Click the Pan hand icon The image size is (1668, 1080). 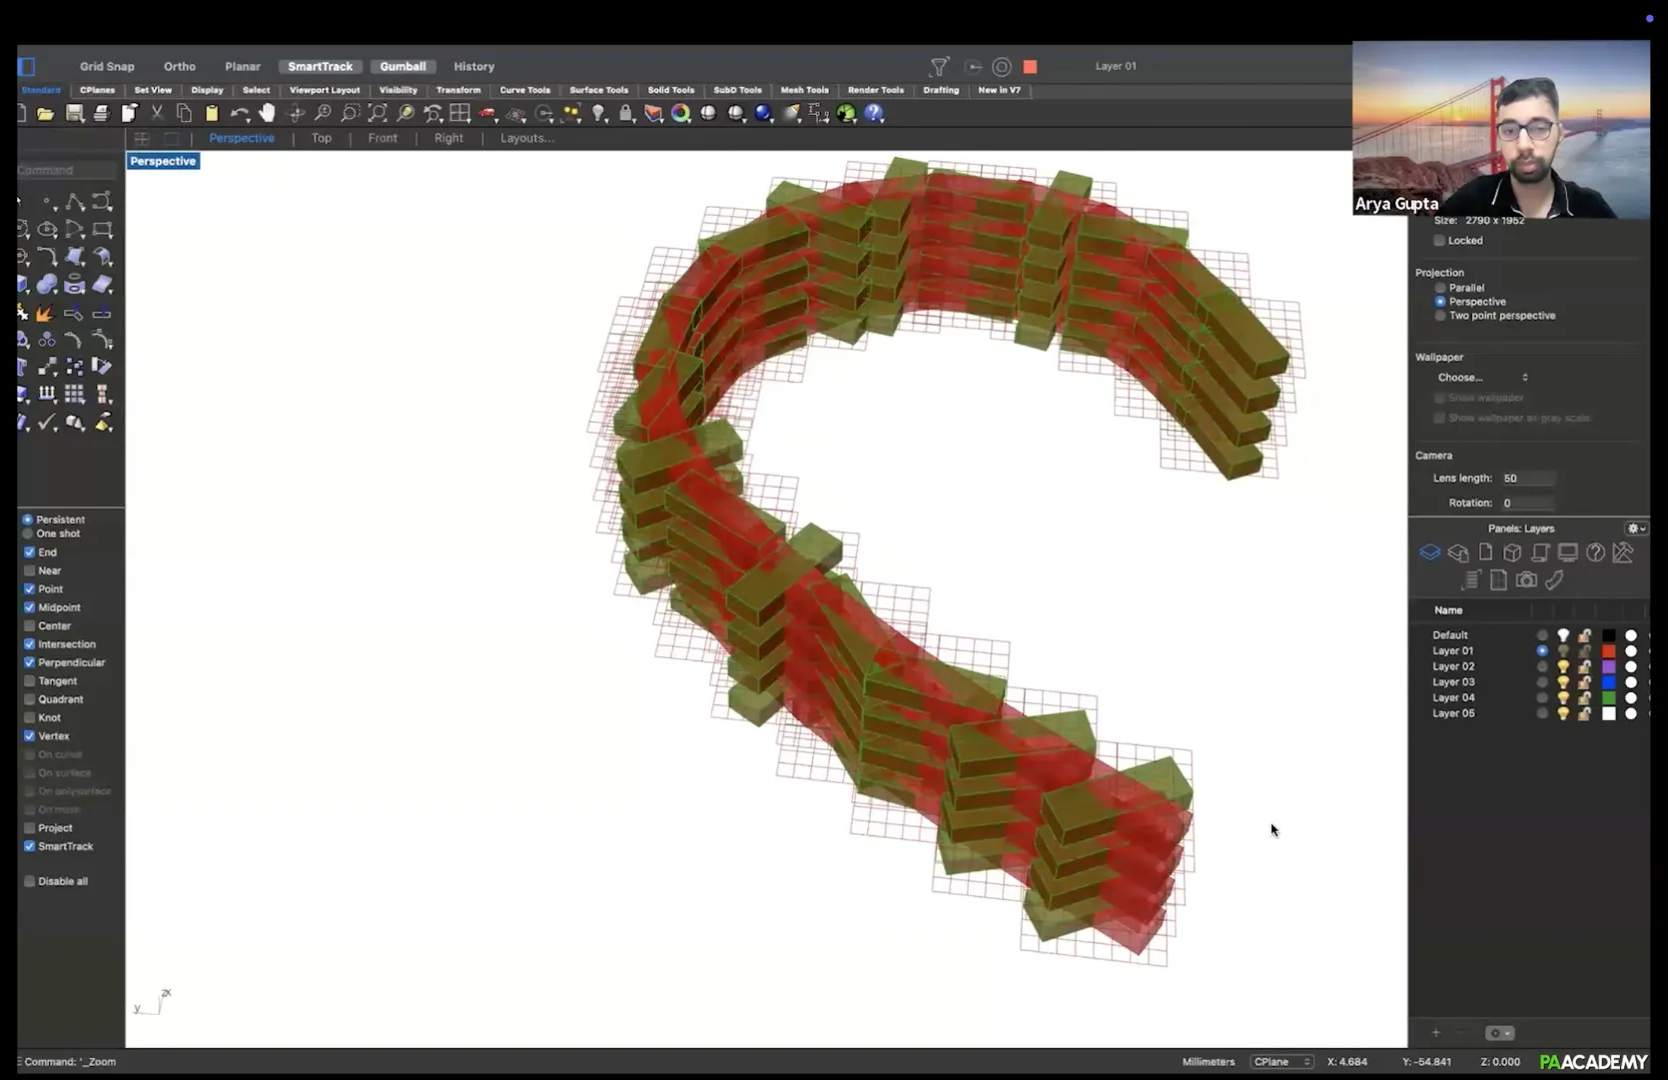[267, 113]
